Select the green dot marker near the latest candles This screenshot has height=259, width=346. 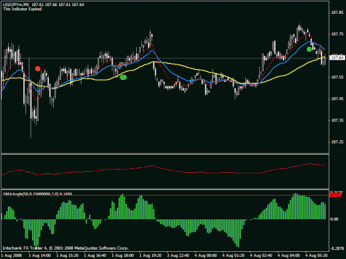309,49
